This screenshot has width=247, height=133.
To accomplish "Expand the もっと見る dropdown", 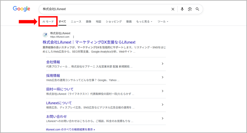I will (144, 22).
